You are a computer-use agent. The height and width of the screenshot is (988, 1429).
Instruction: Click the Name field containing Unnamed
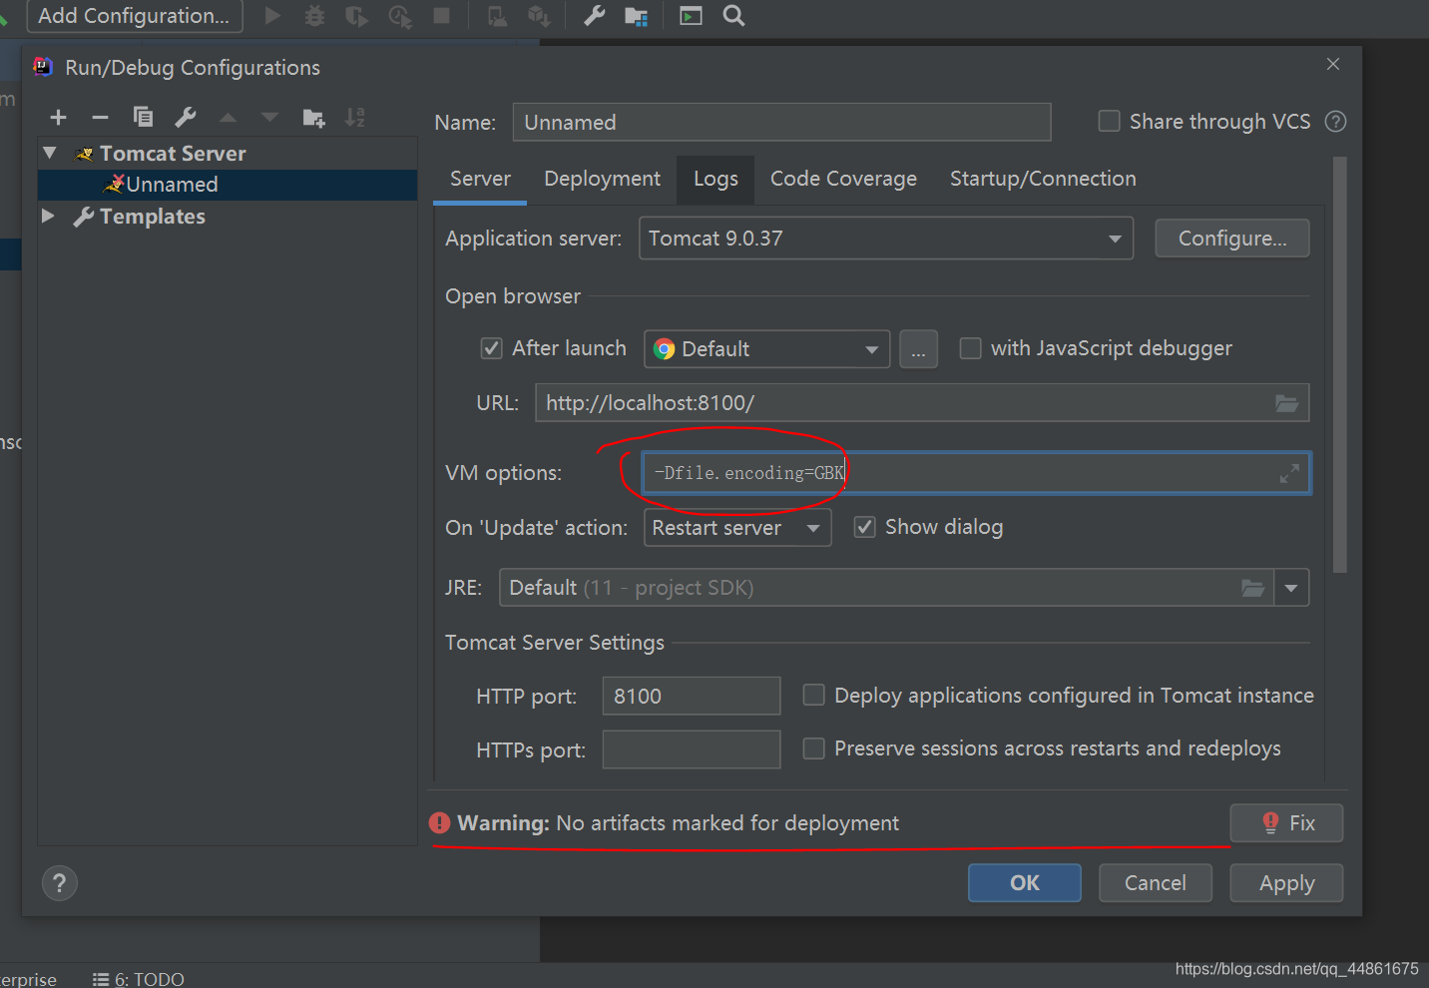click(x=781, y=122)
